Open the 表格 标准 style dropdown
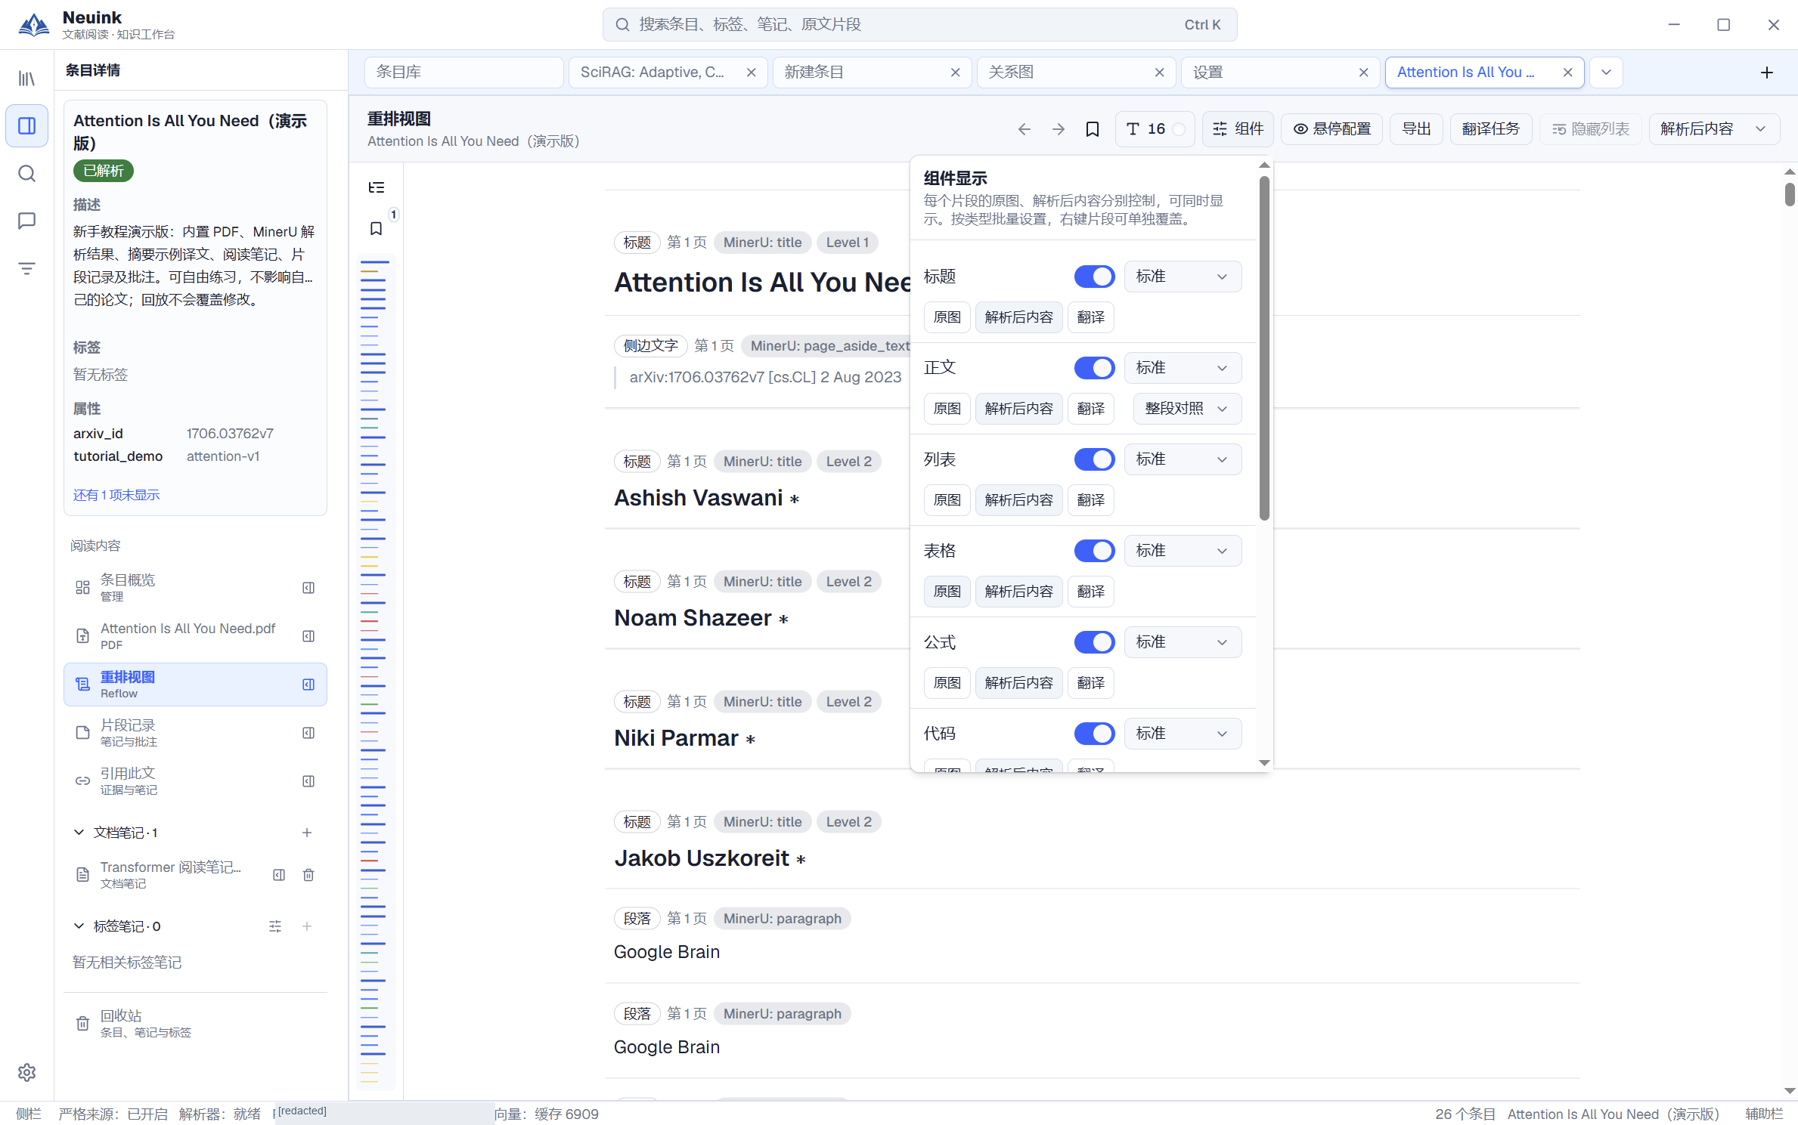Viewport: 1798px width, 1125px height. (x=1183, y=551)
